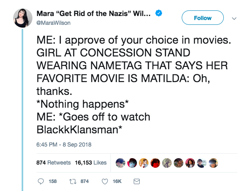The width and height of the screenshot is (249, 191).
Task: Click the fourth liker avatar in red
Action: 155,163
